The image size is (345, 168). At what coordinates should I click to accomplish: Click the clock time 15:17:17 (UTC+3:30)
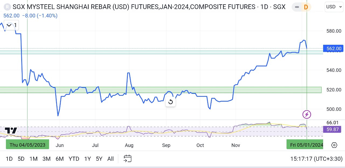point(316,159)
